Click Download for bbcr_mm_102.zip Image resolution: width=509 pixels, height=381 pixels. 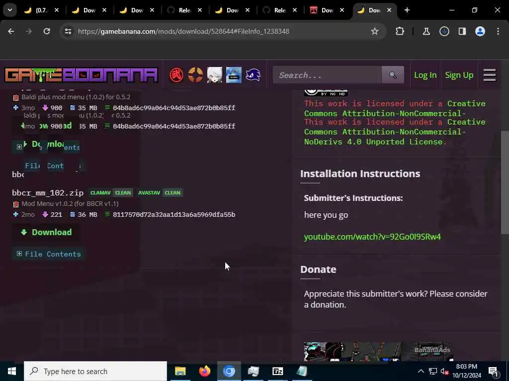pos(46,232)
